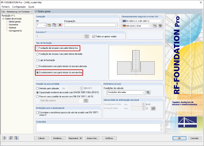Click soil pressure value stepper
Image resolution: width=204 pixels, height=146 pixels.
point(81,88)
